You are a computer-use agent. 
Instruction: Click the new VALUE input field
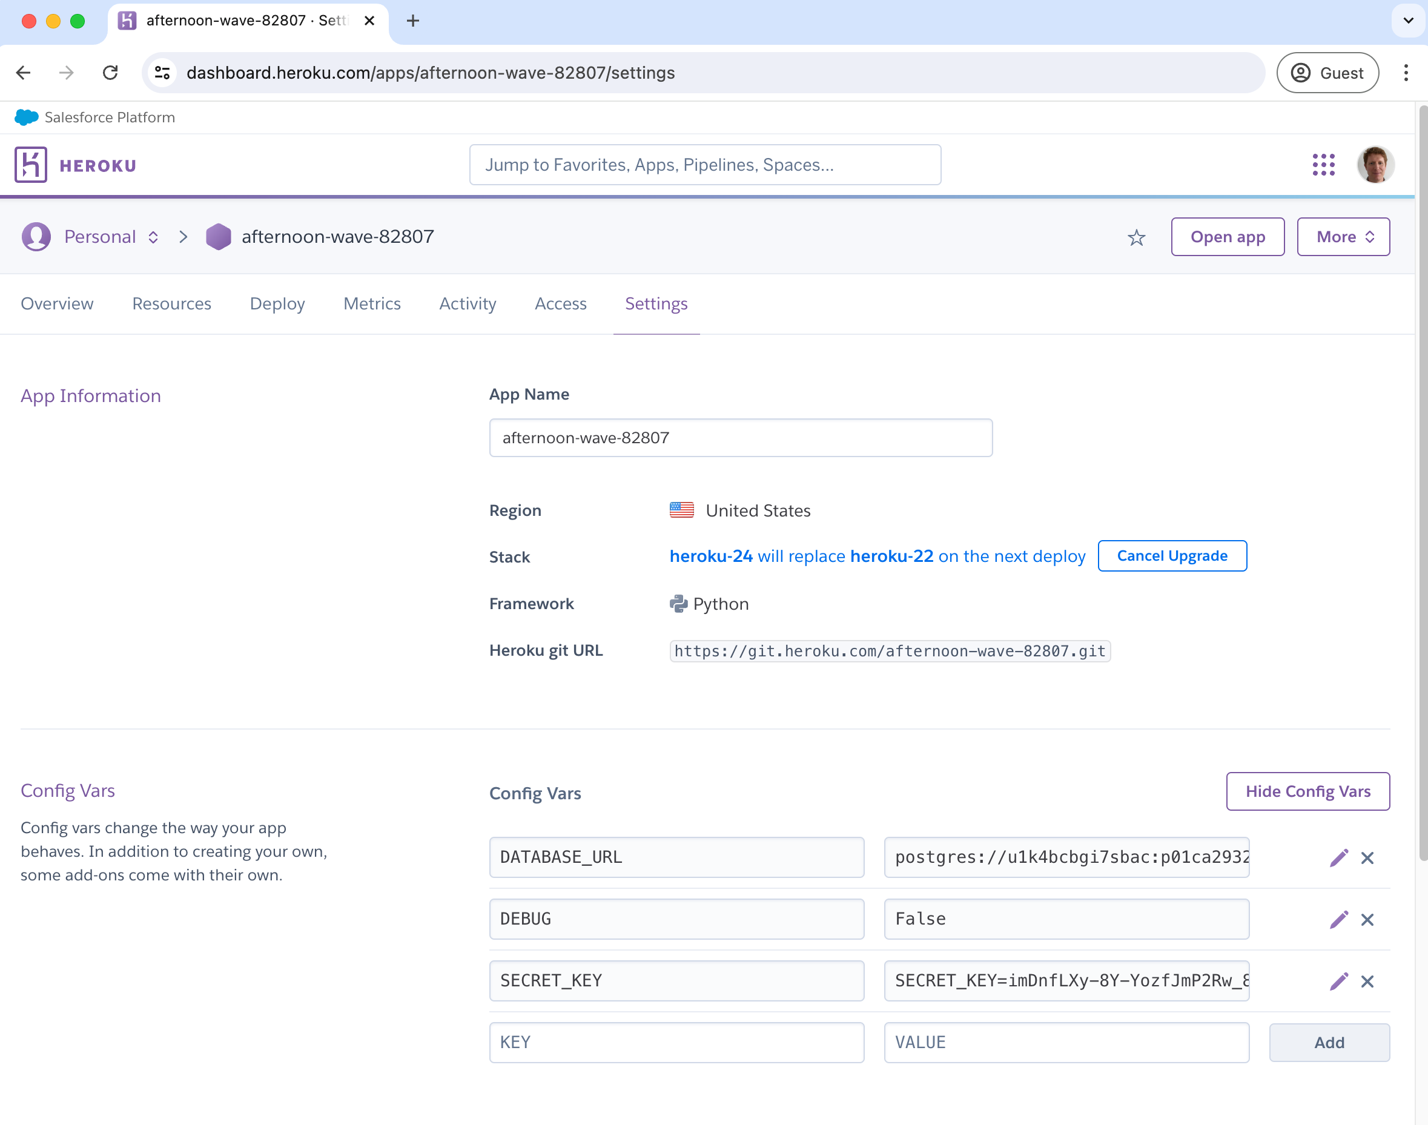[x=1066, y=1043]
